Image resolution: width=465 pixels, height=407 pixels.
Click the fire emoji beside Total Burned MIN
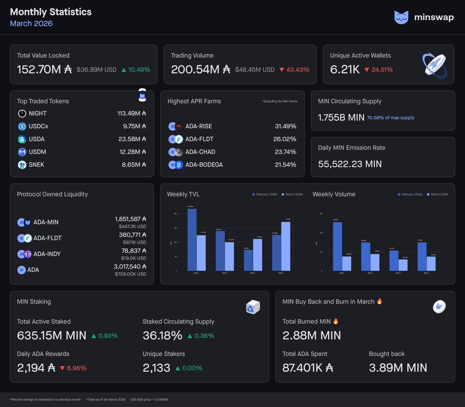pos(336,321)
